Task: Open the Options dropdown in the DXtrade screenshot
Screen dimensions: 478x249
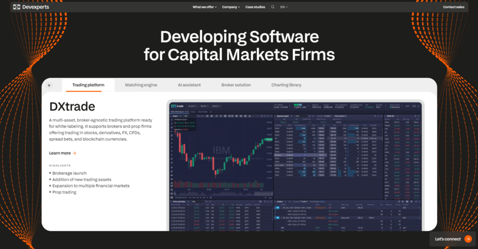Action: coord(216,106)
